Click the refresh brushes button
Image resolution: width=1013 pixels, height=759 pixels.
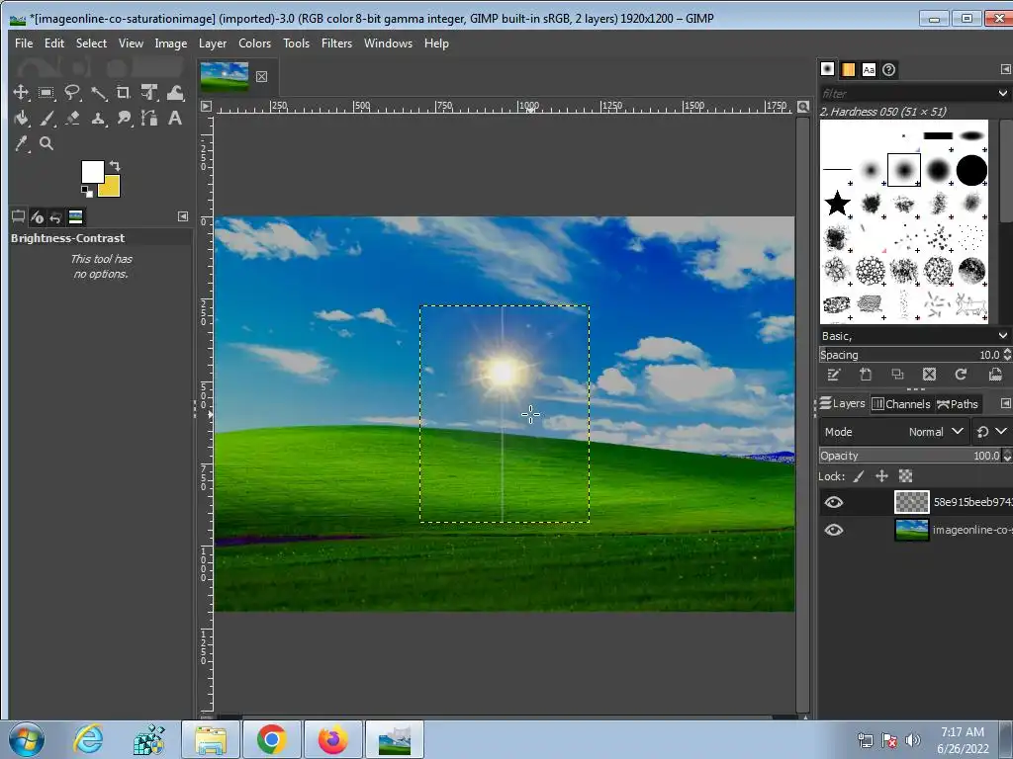(x=960, y=375)
